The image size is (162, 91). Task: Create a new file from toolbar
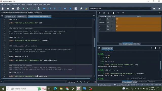(x=3, y=9)
